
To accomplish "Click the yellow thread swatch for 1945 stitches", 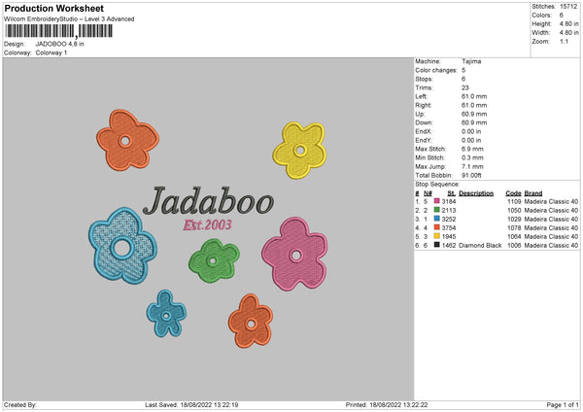I will (437, 236).
